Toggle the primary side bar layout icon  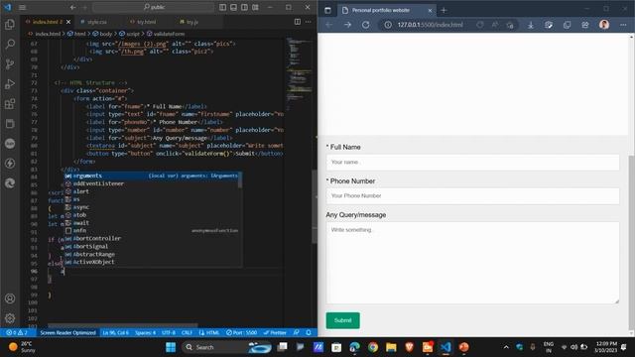[x=222, y=7]
